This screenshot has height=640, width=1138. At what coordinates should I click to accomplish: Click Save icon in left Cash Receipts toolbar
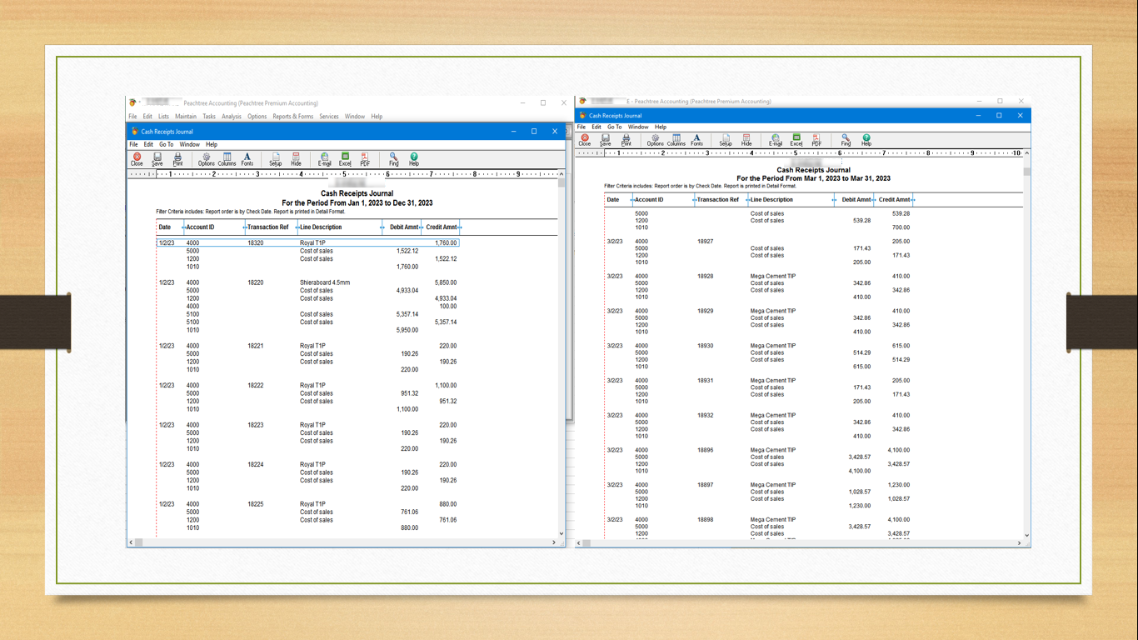[x=157, y=159]
